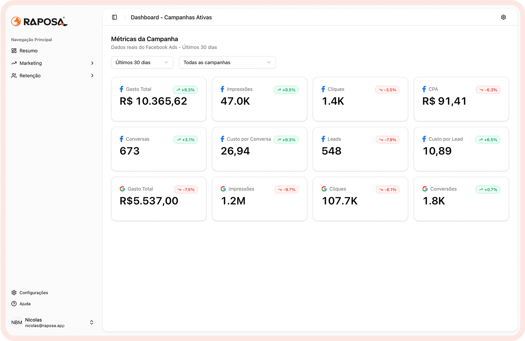Screen dimensions: 525x341
Task: Click Facebook icon on Gasto Total card
Action: [x=122, y=89]
